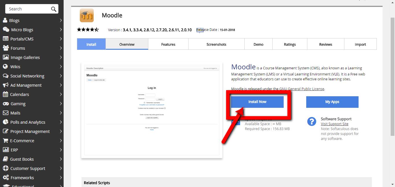The width and height of the screenshot is (395, 187).
Task: Open the ERP category label
Action: tap(14, 150)
